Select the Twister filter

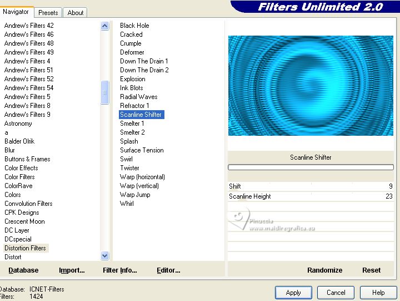pos(129,168)
